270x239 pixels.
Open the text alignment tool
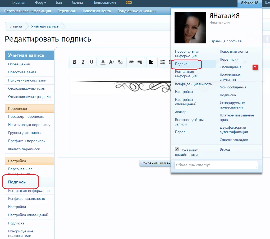(151, 62)
